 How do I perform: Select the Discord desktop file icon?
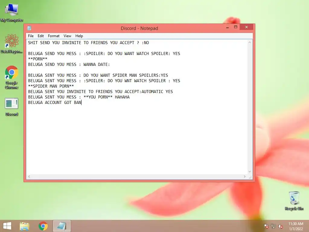(12, 107)
